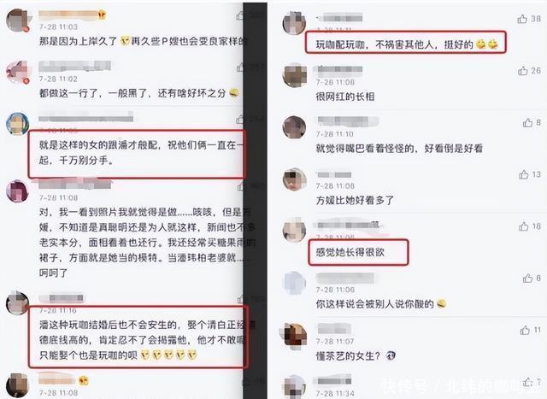Viewport: 547px width, 399px height.
Task: Like the bottom-right comment posted at 11:34
Action: pyautogui.click(x=526, y=382)
